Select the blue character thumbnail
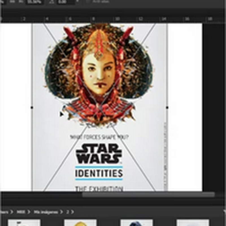This screenshot has width=226, height=226. (136, 223)
